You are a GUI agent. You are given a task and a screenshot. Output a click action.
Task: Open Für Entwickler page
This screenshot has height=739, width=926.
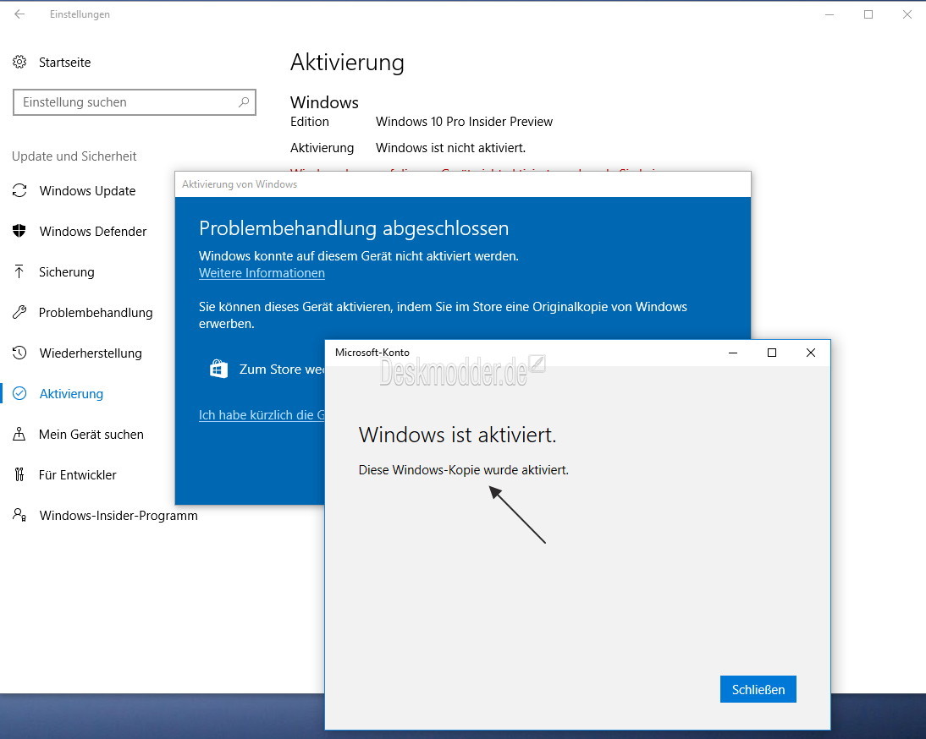click(x=77, y=475)
